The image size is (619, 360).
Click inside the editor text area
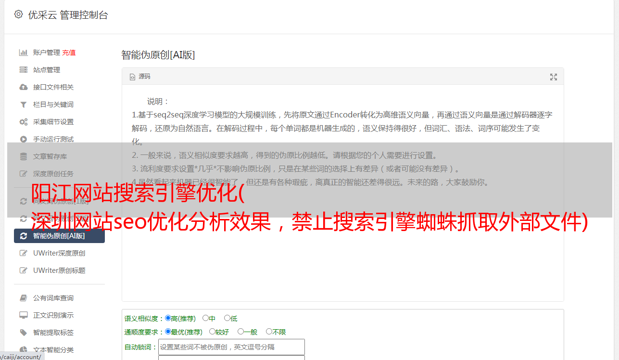[342, 193]
